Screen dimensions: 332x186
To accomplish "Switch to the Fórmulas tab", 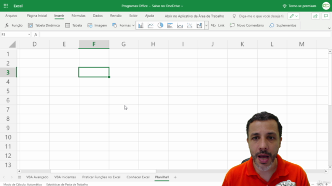I will coord(78,16).
